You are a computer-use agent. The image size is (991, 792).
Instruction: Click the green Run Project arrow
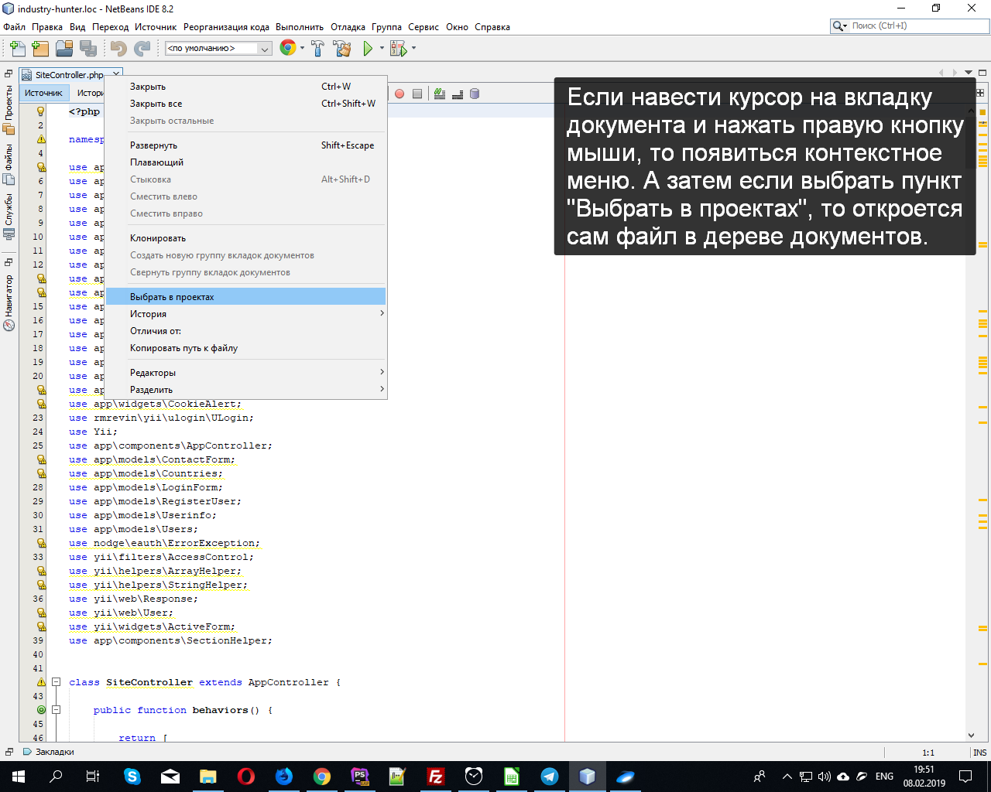coord(368,49)
